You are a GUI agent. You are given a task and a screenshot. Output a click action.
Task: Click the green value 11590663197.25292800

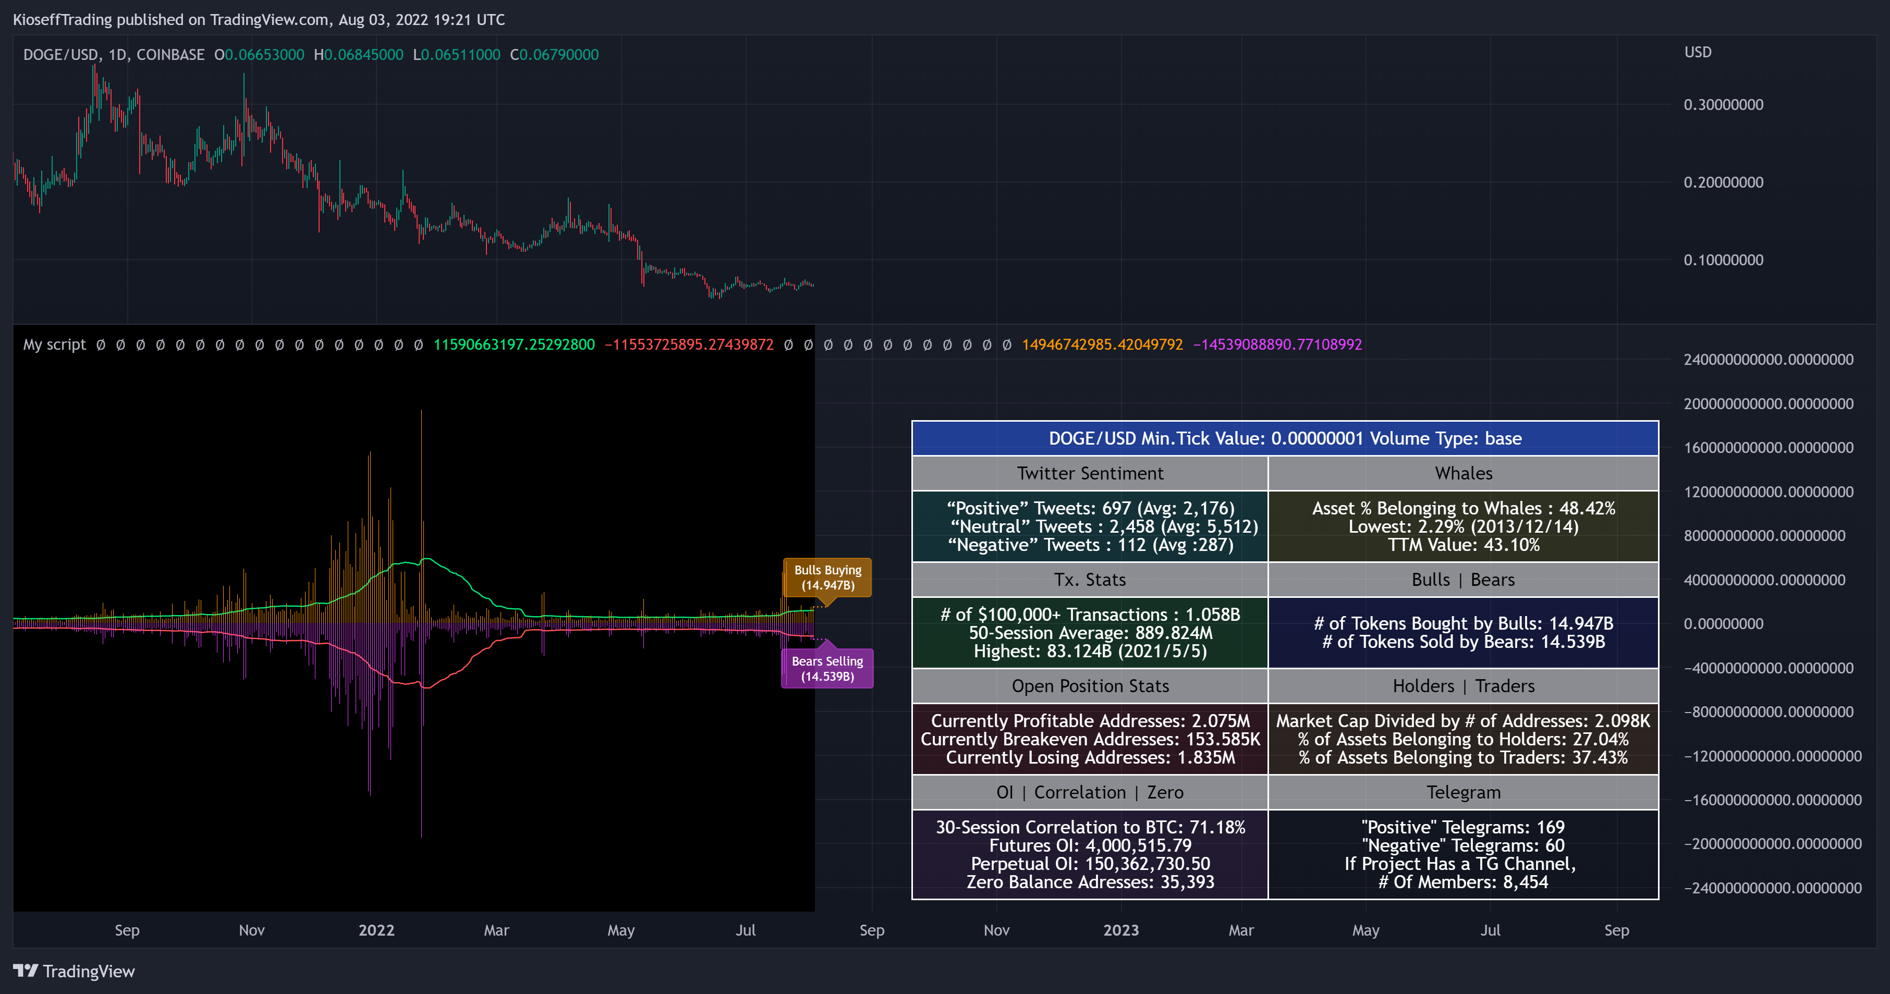pos(514,345)
